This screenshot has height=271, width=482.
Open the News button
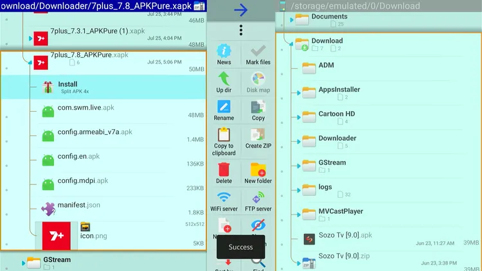[x=224, y=55]
